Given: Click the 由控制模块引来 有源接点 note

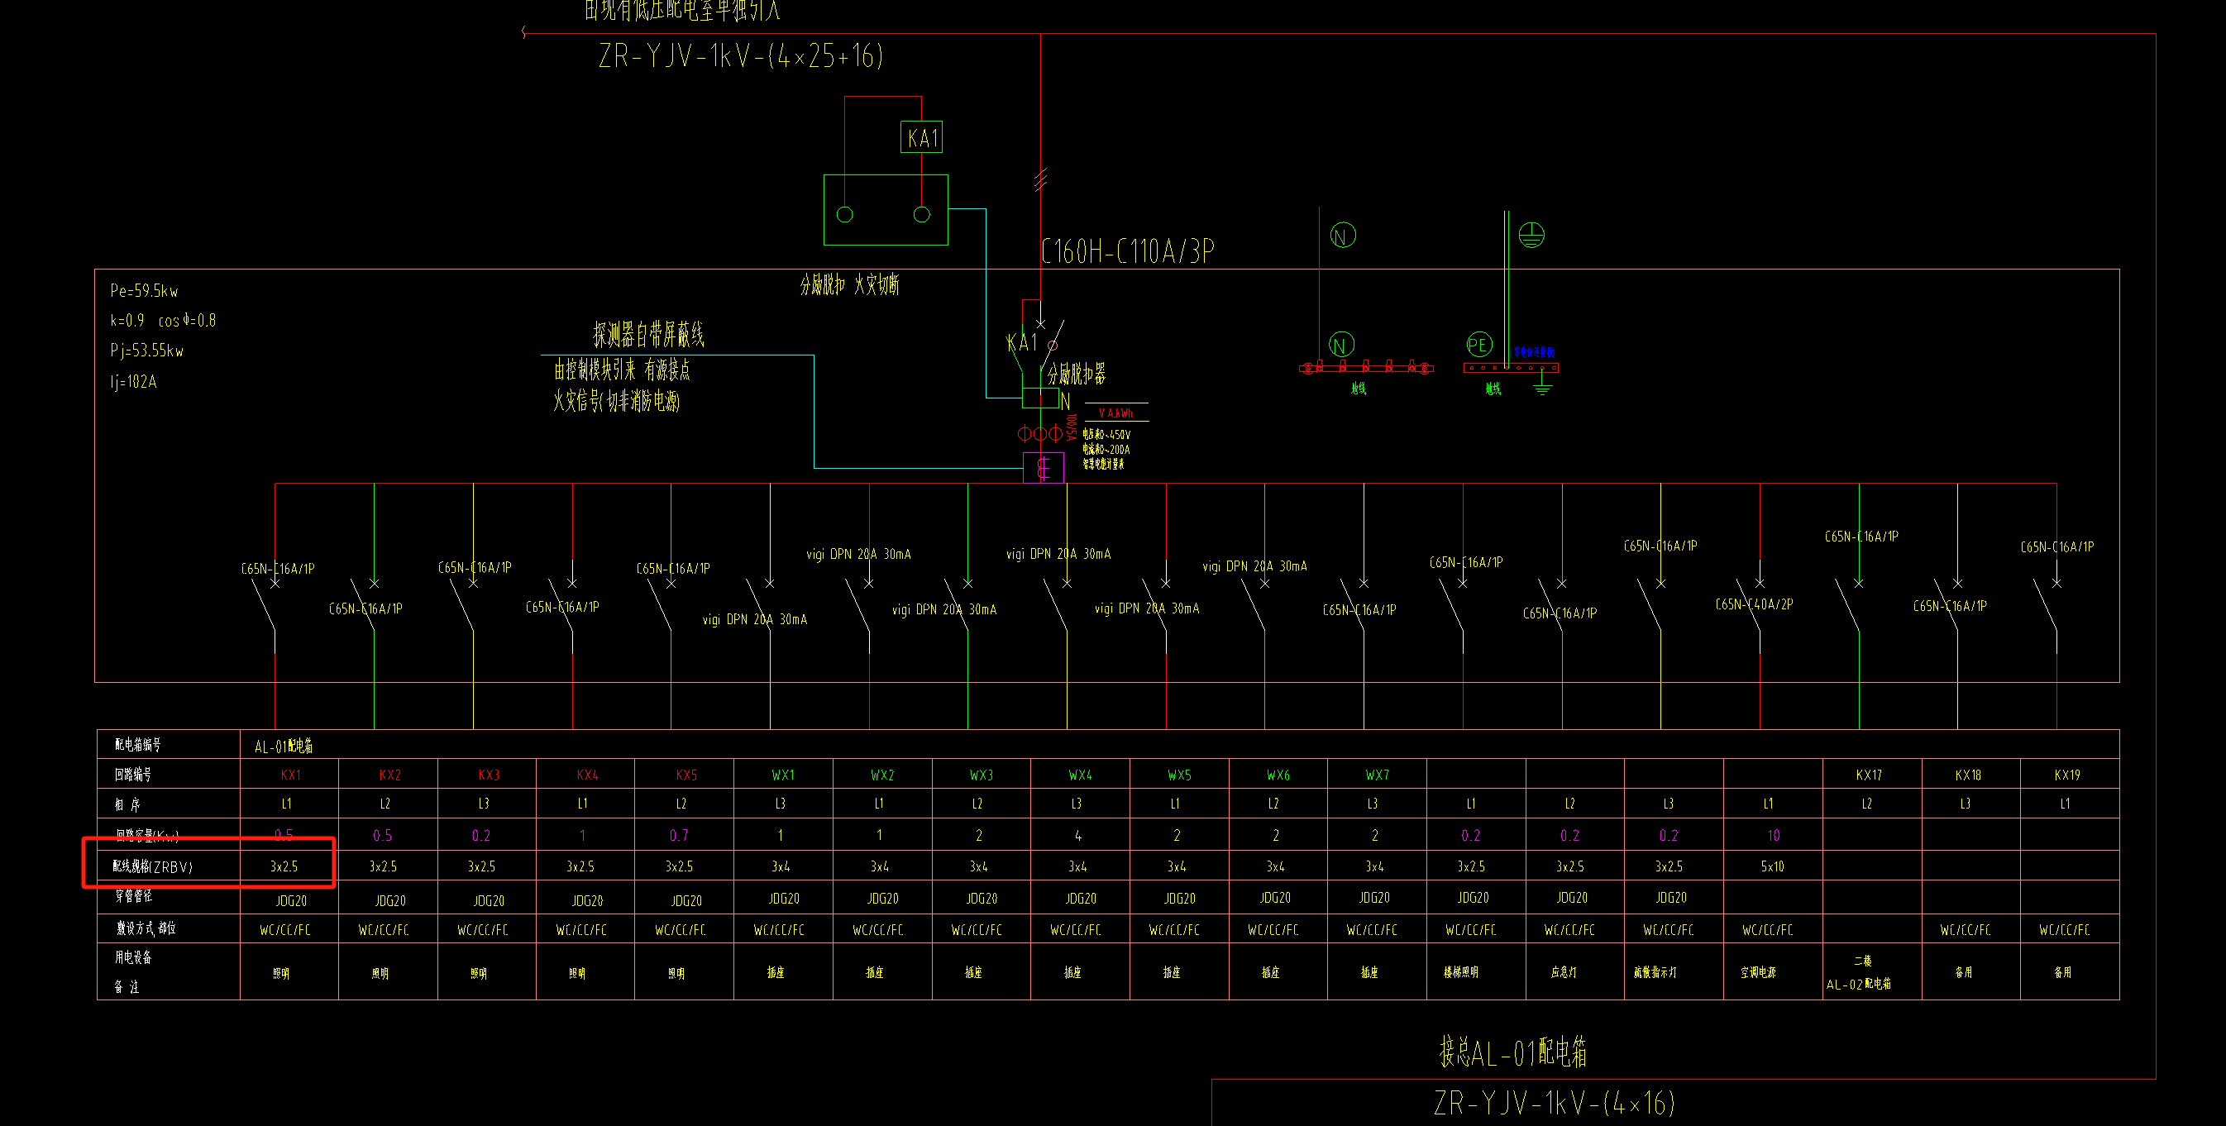Looking at the screenshot, I should pyautogui.click(x=622, y=370).
